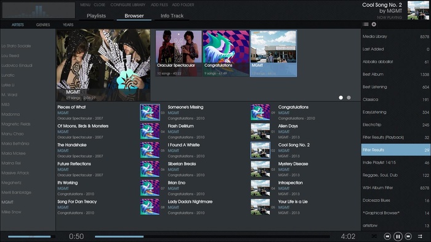431x242 pixels.
Task: Click Flash Delirium track artwork
Action: 150,131
